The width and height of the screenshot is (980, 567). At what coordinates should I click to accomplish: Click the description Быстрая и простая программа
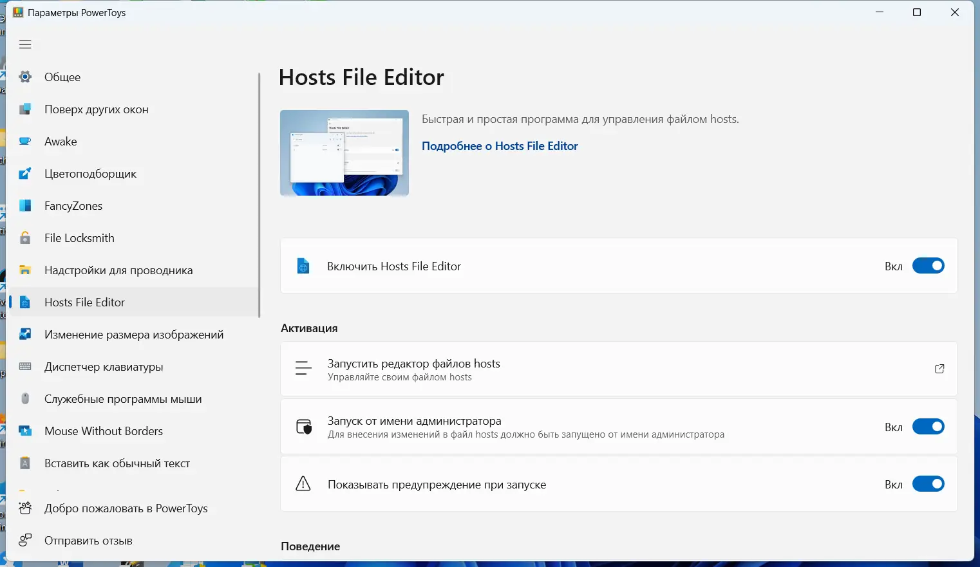580,119
